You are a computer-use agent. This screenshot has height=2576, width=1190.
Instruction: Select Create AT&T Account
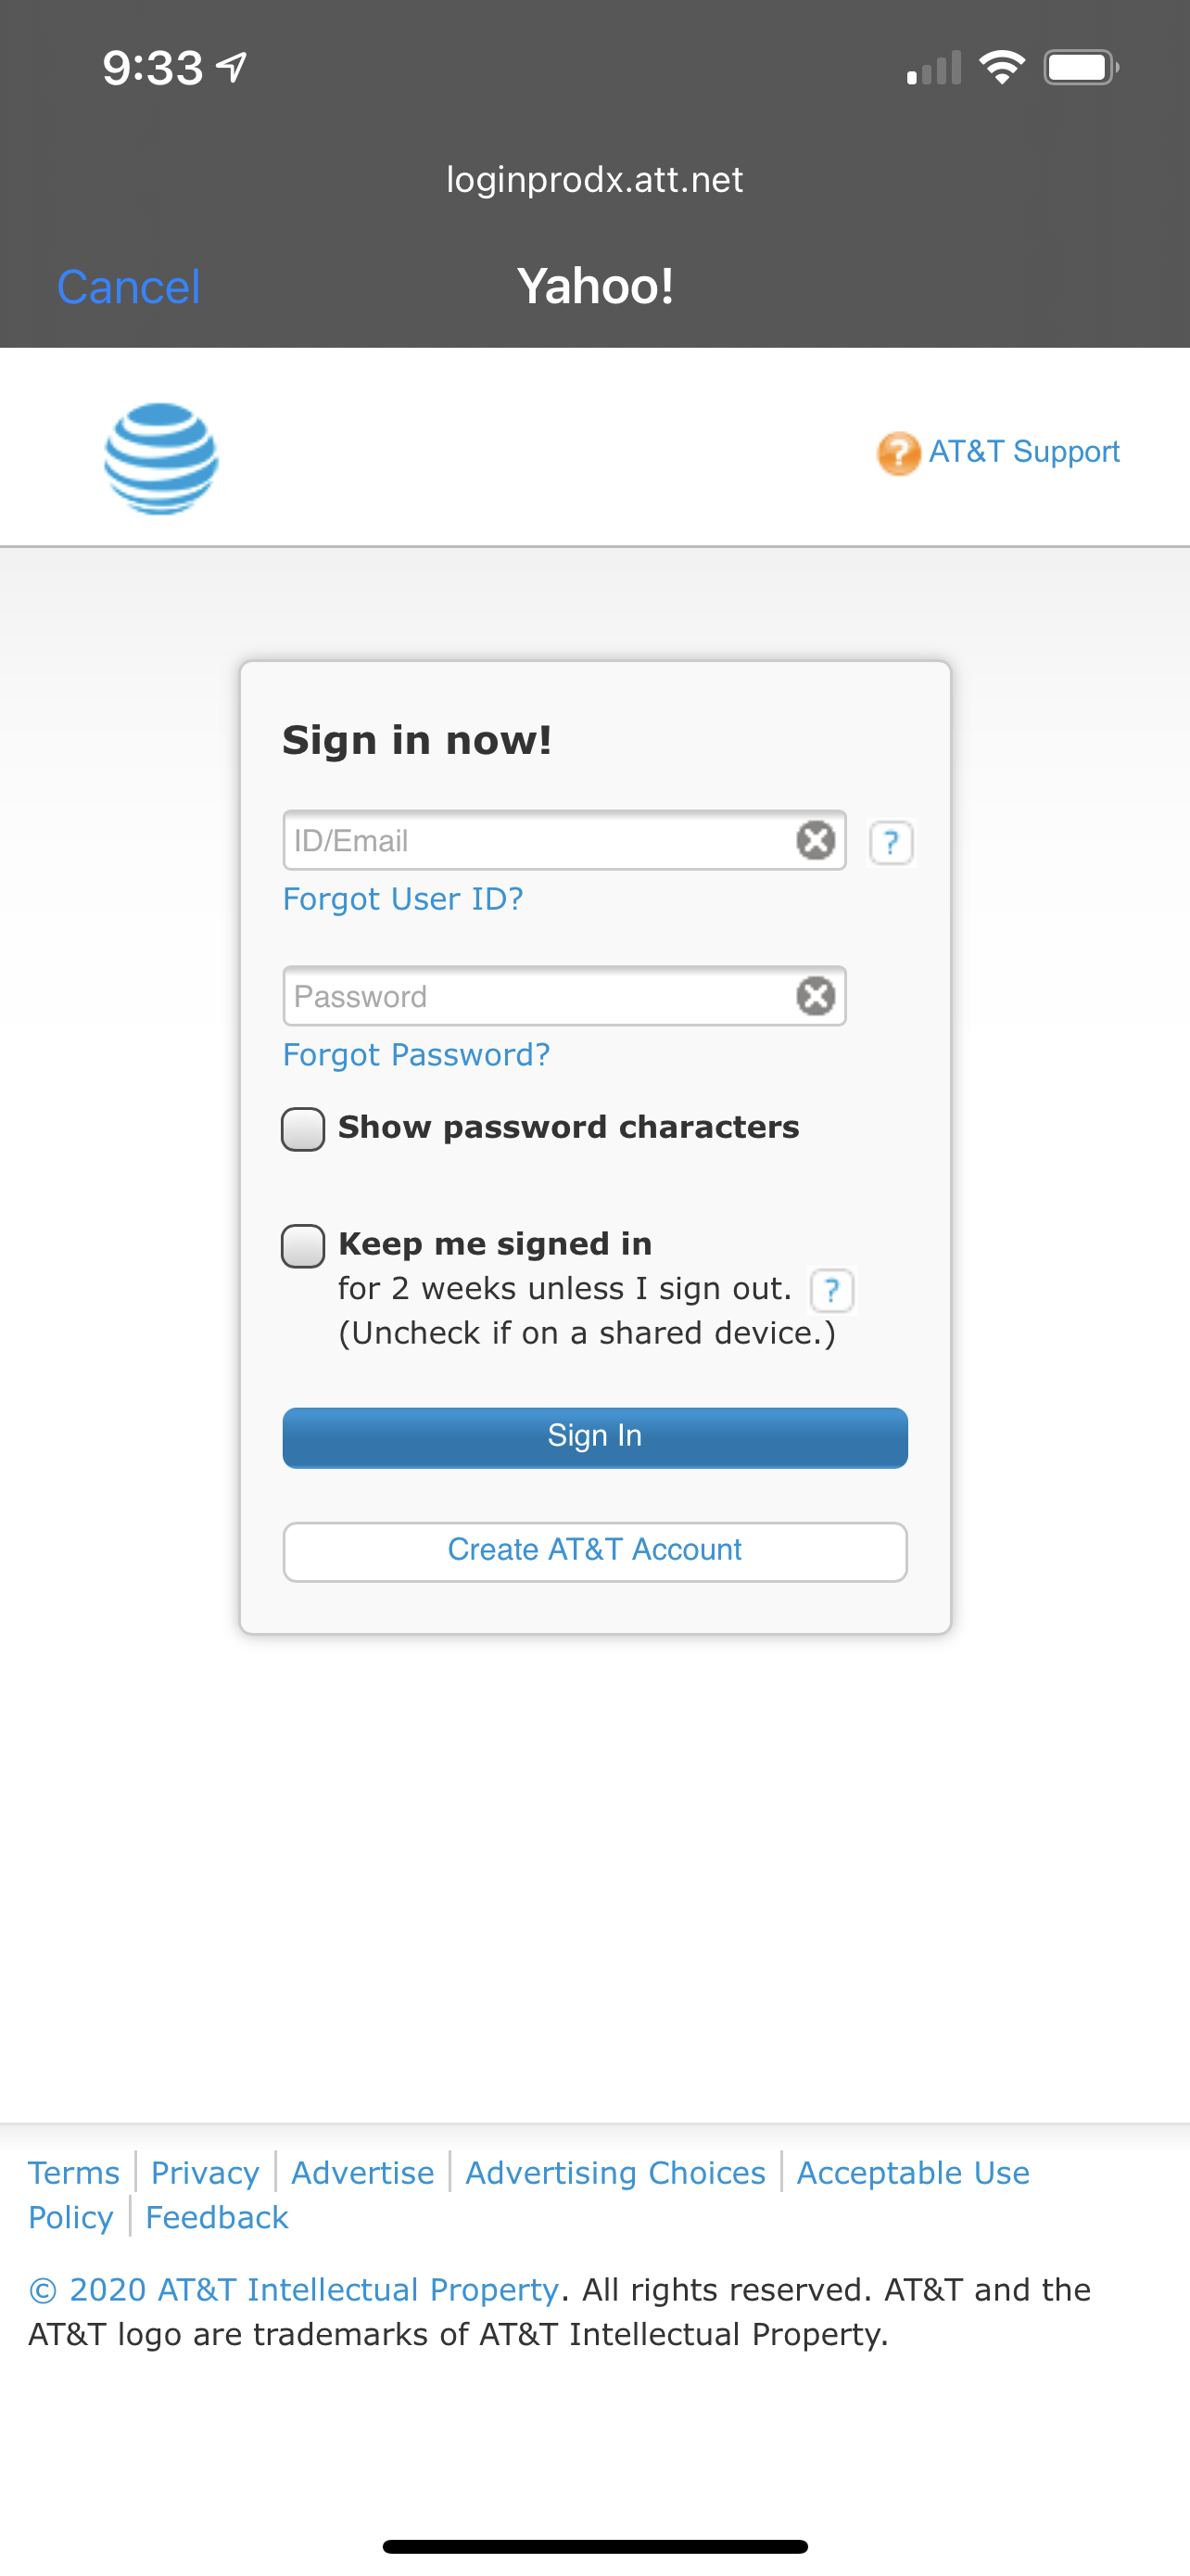(x=594, y=1550)
